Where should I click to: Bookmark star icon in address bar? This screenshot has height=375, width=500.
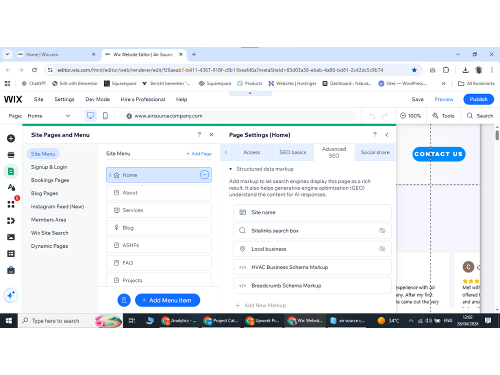(x=414, y=70)
